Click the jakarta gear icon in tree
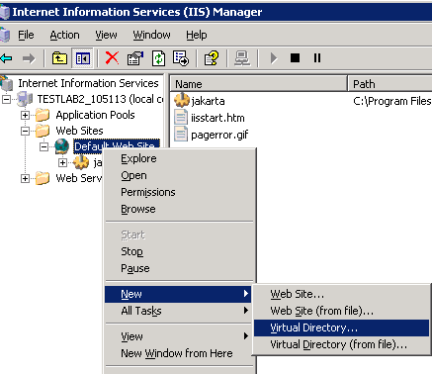Screen dimensions: 432x374 [x=81, y=162]
